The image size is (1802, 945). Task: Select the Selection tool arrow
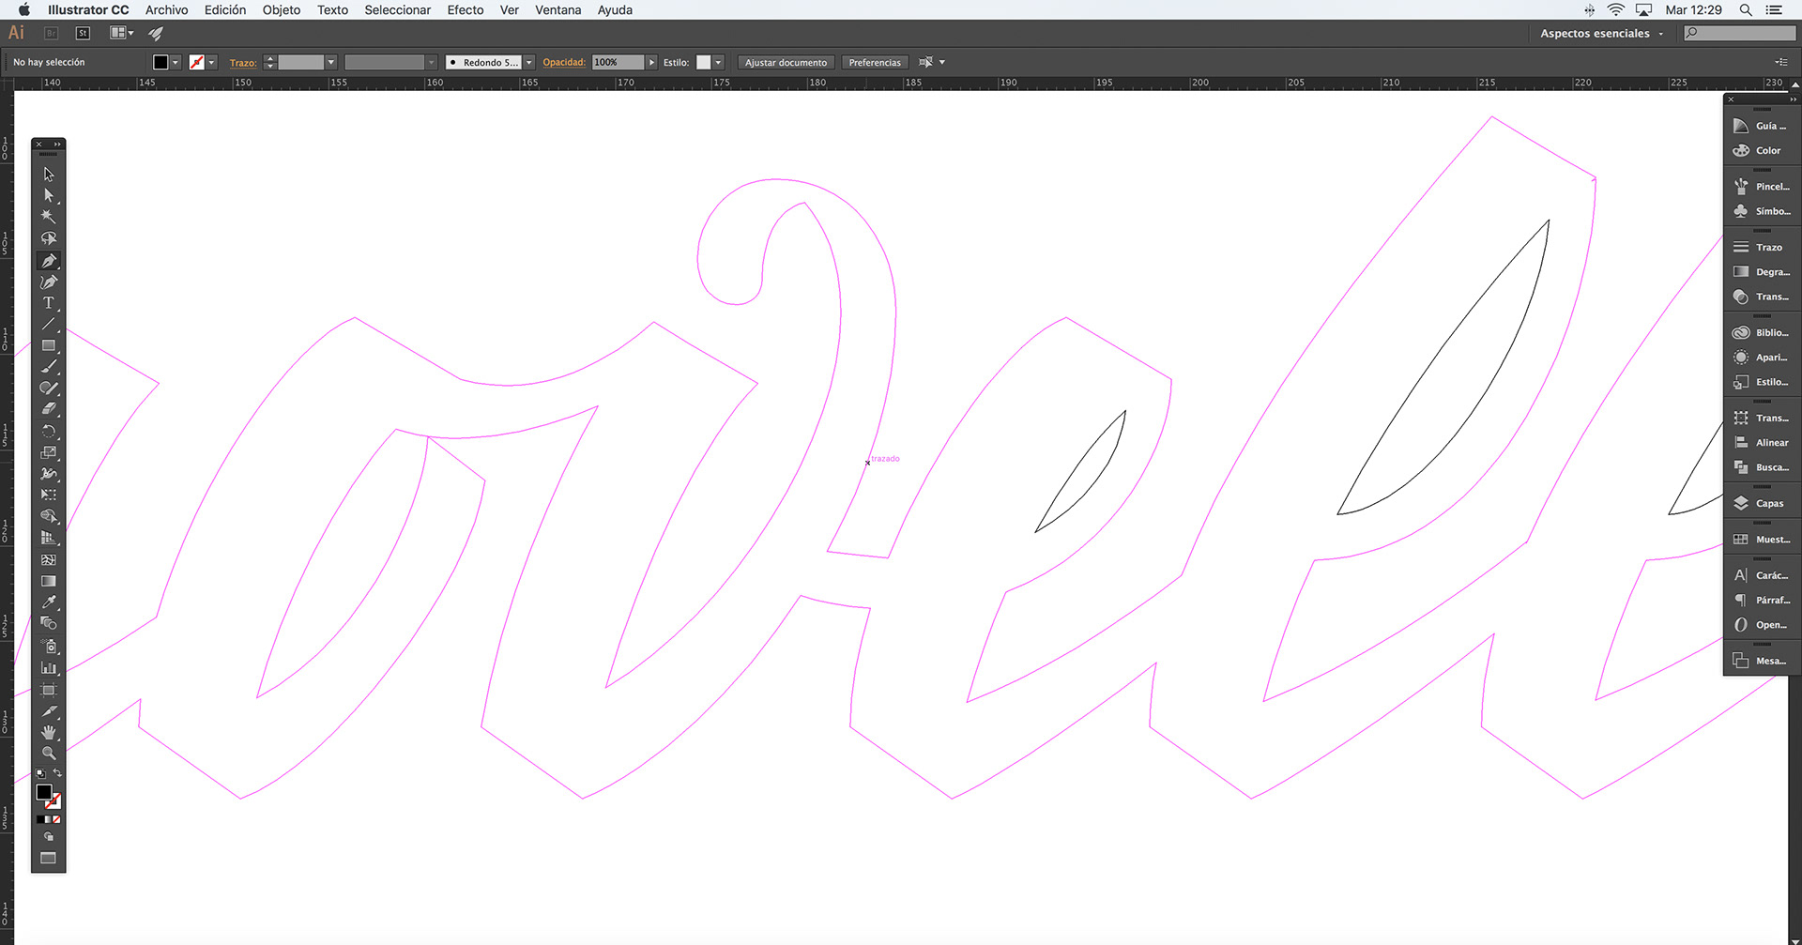point(49,175)
